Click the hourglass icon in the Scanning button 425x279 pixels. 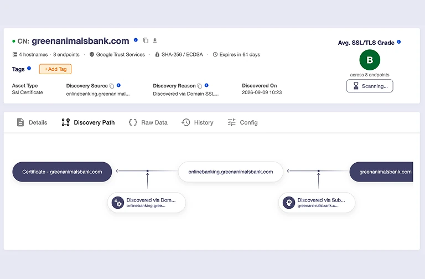click(x=356, y=86)
